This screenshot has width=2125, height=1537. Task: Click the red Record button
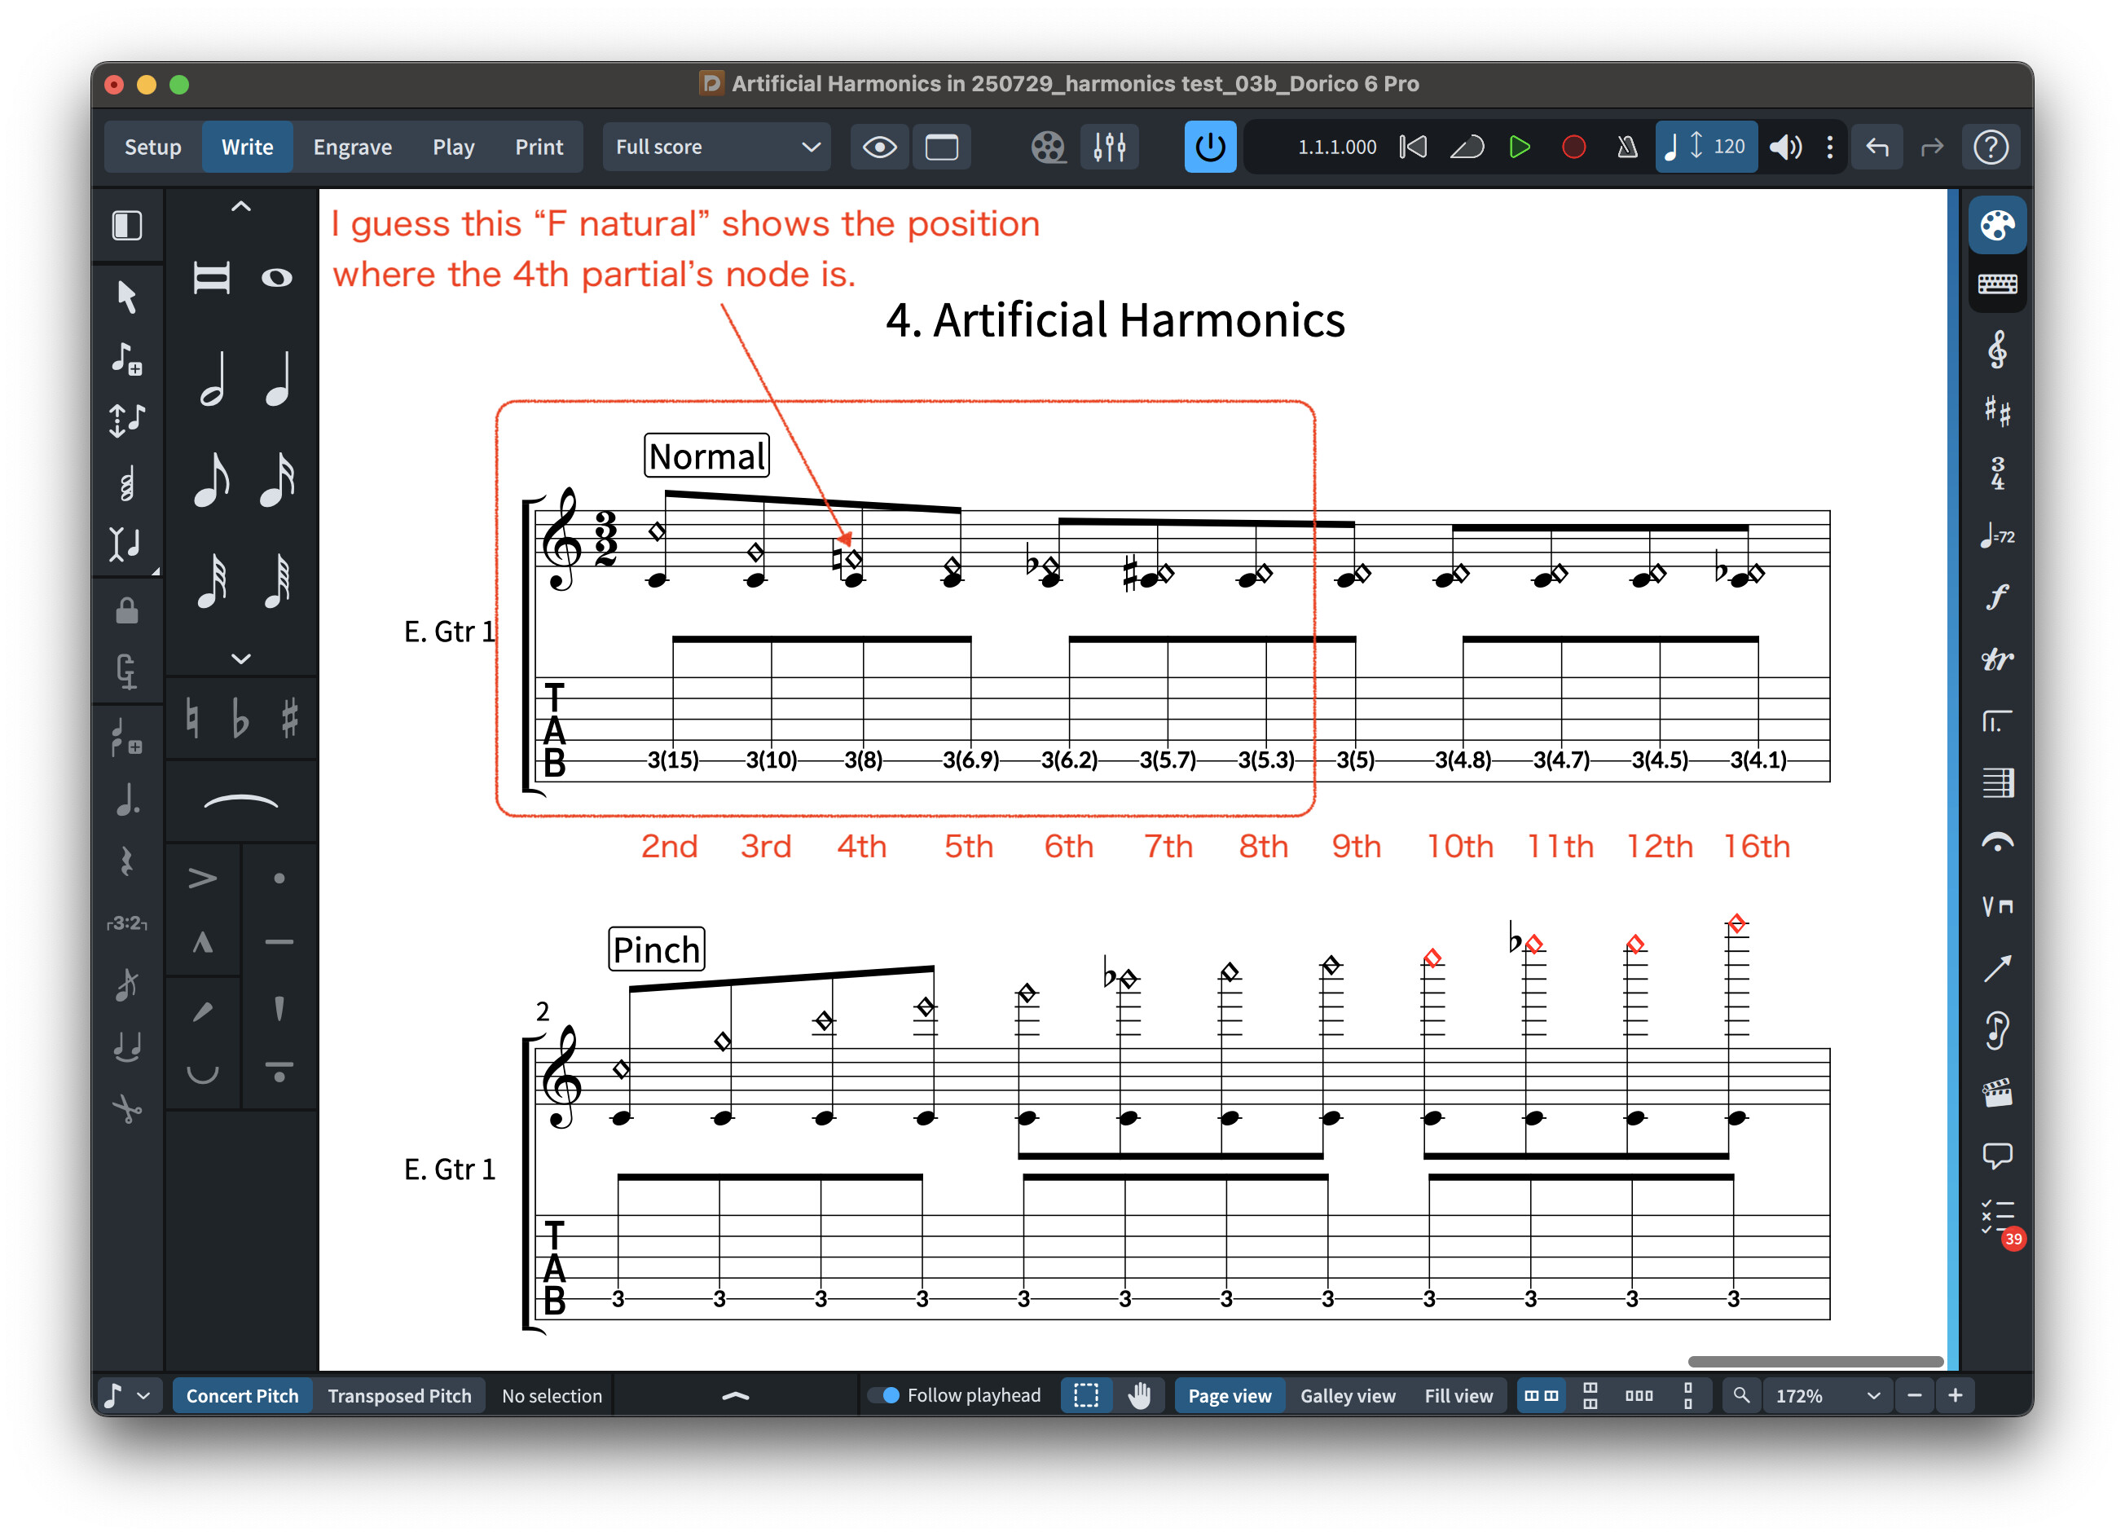click(1573, 148)
